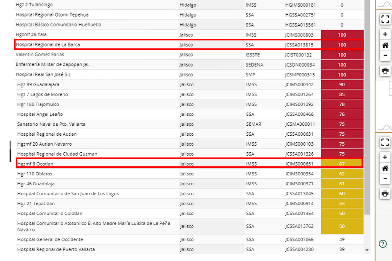The height and width of the screenshot is (261, 392).
Task: Reset upper map to home extent
Action: pos(385,45)
